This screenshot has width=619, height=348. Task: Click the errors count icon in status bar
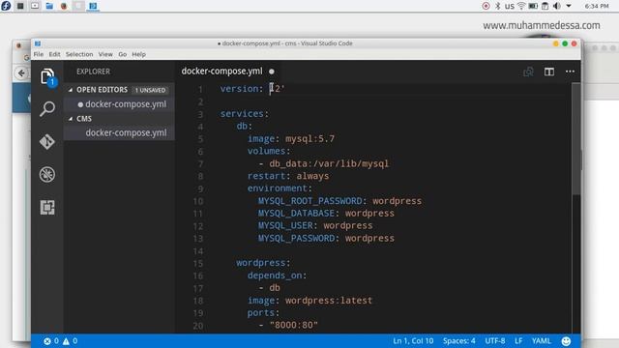pos(47,341)
